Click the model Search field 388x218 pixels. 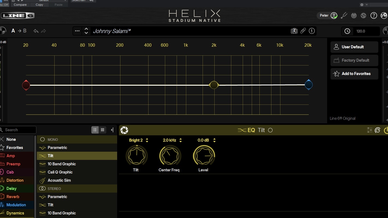tap(18, 130)
